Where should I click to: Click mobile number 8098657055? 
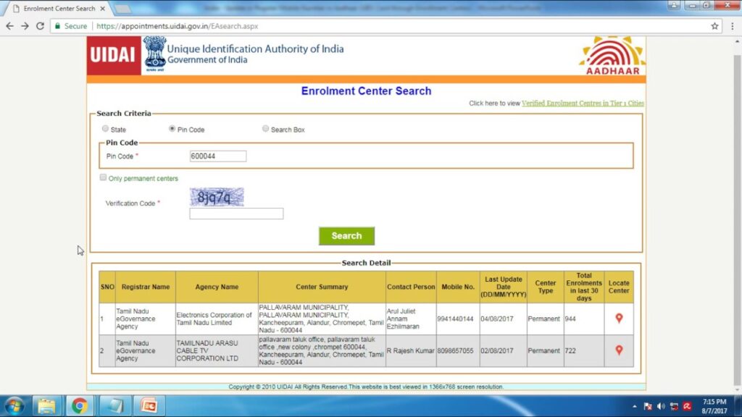coord(455,351)
